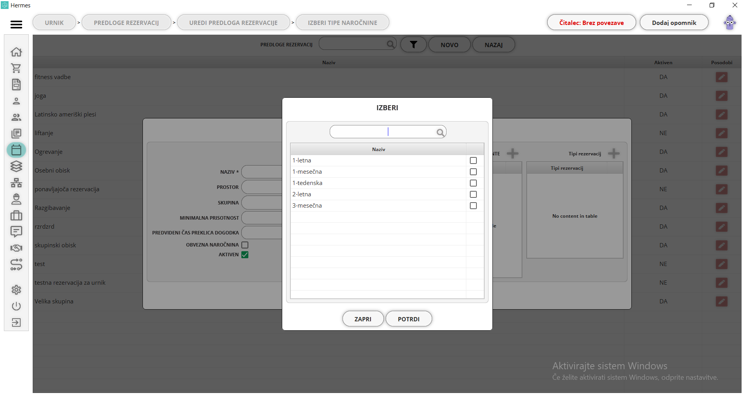This screenshot has height=400, width=747.
Task: Go to PREDLOGE REZERVACIJ breadcrumb
Action: [127, 23]
